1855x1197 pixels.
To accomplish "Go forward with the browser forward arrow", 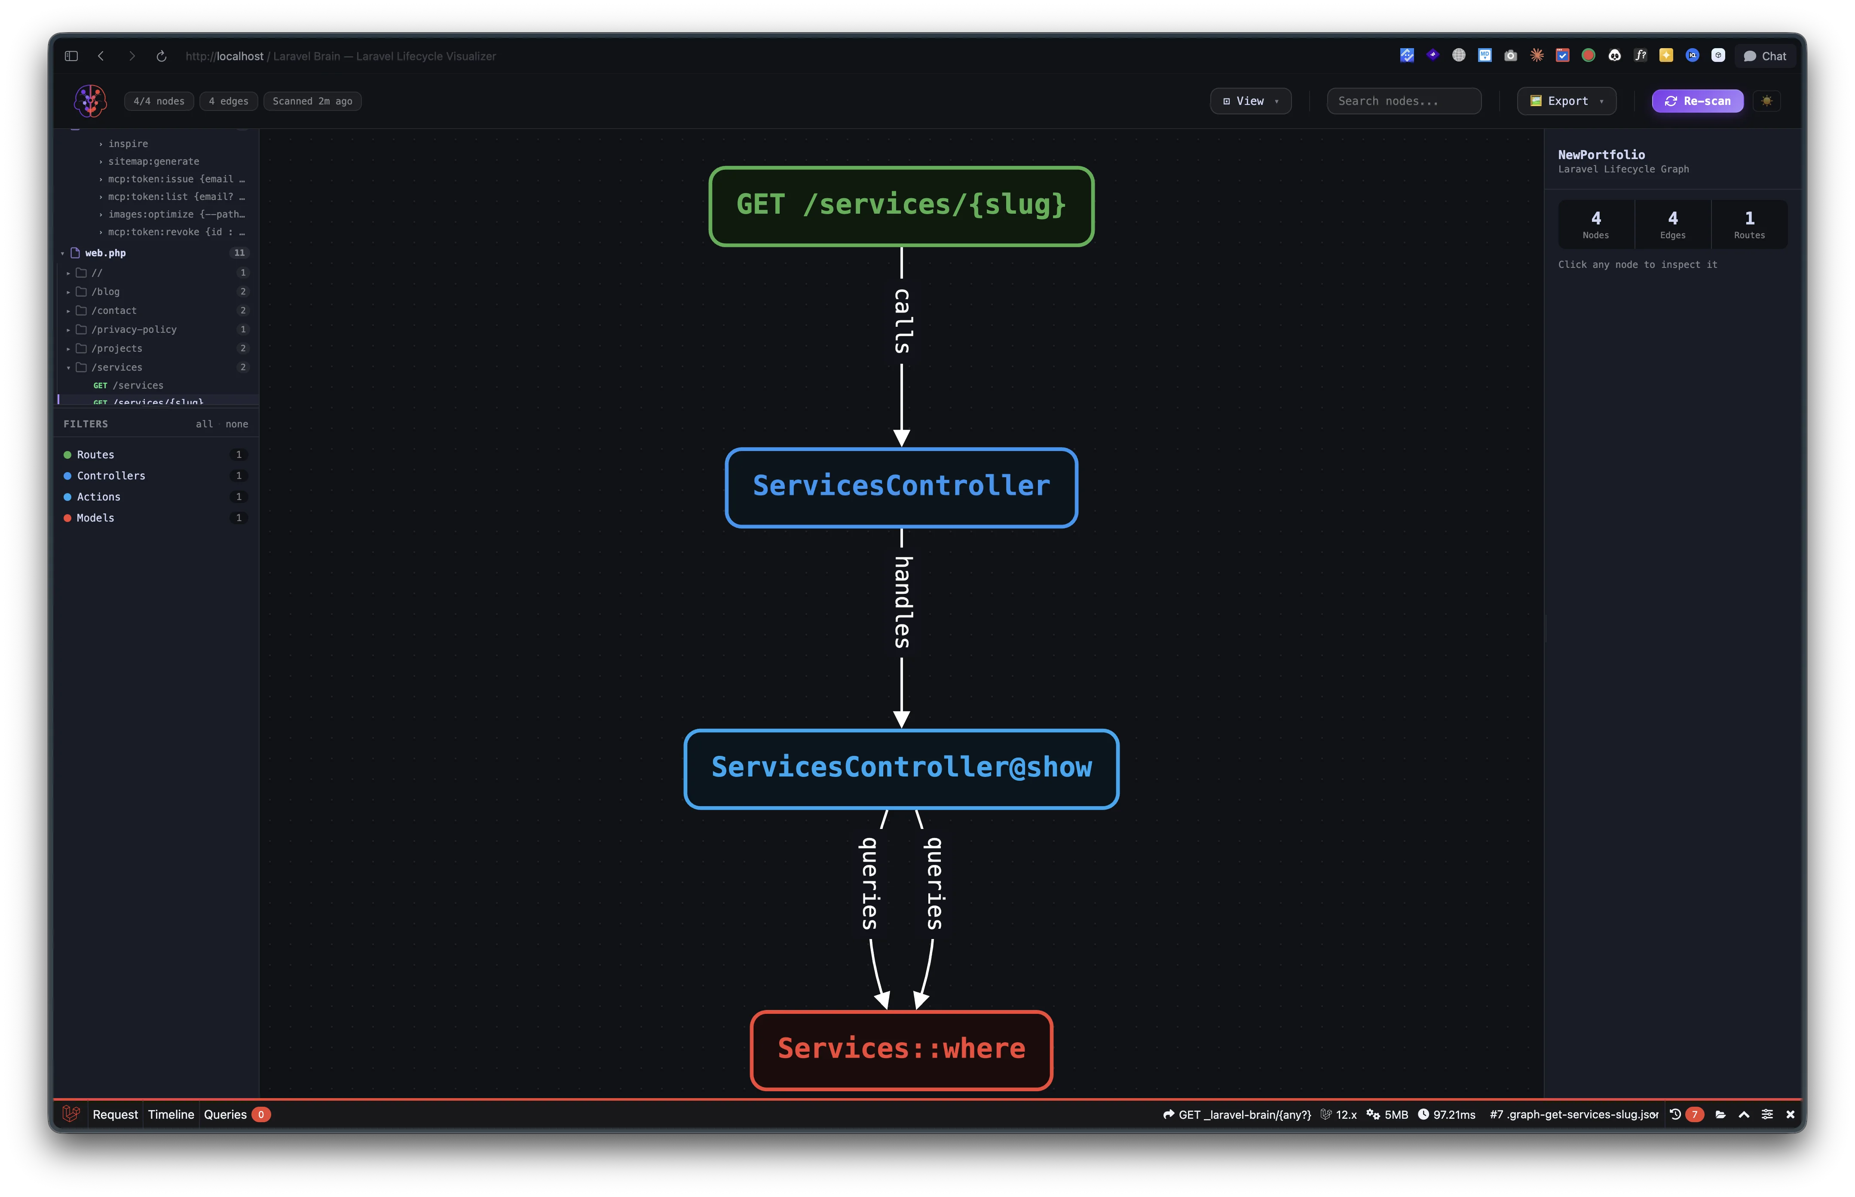I will click(131, 56).
